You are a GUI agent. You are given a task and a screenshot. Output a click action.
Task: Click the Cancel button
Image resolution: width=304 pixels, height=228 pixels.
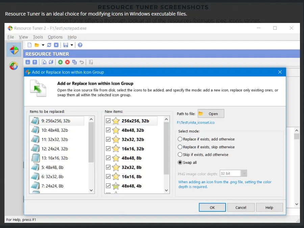(241, 207)
